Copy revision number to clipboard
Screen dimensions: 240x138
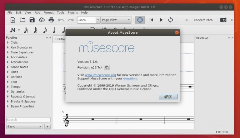[x=107, y=67]
